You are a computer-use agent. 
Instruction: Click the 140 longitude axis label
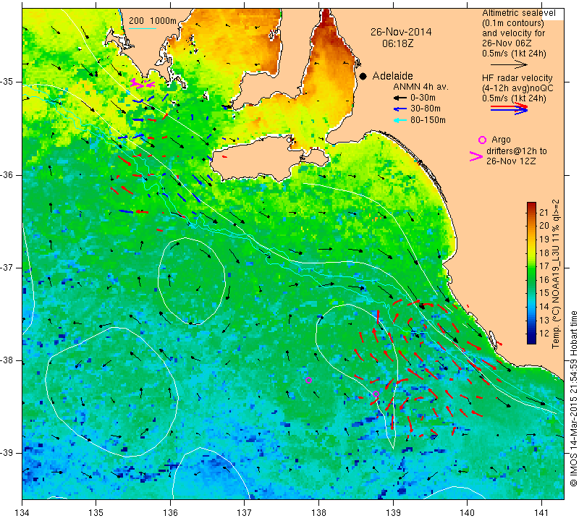point(467,513)
